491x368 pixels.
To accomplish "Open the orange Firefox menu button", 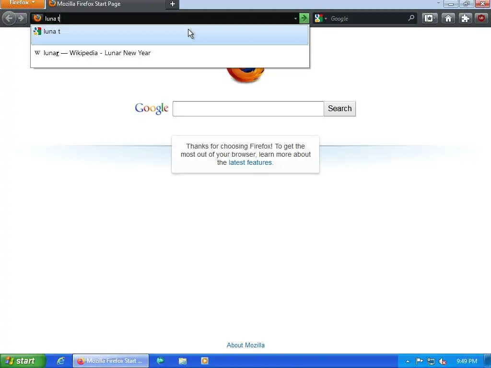I will (x=22, y=3).
